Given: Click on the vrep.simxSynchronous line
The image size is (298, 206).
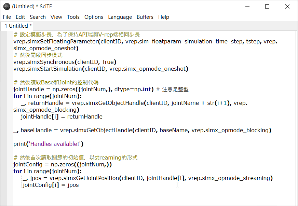Looking at the screenshot, I should click(65, 62).
